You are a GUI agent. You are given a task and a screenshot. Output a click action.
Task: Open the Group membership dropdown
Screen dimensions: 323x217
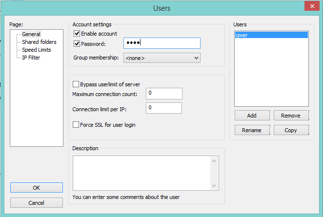(x=162, y=58)
